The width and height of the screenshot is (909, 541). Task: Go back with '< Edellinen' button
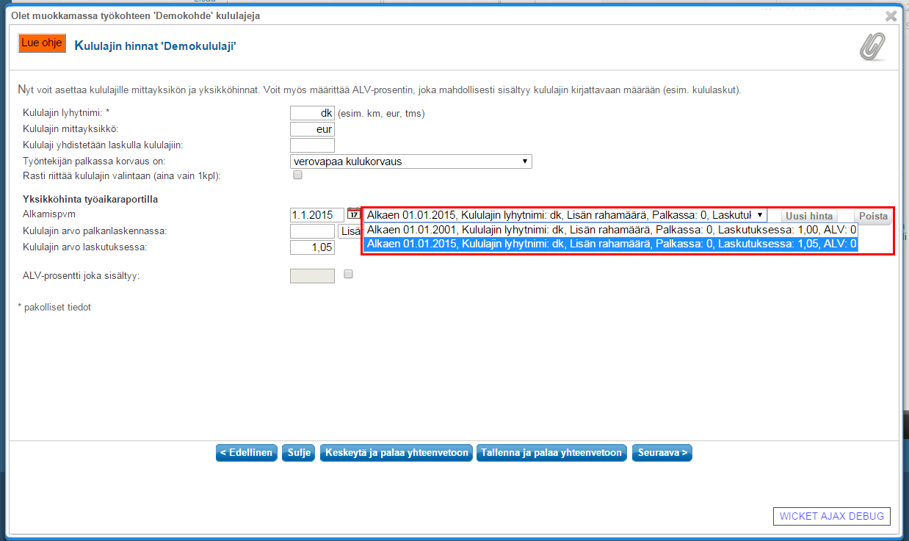[247, 453]
